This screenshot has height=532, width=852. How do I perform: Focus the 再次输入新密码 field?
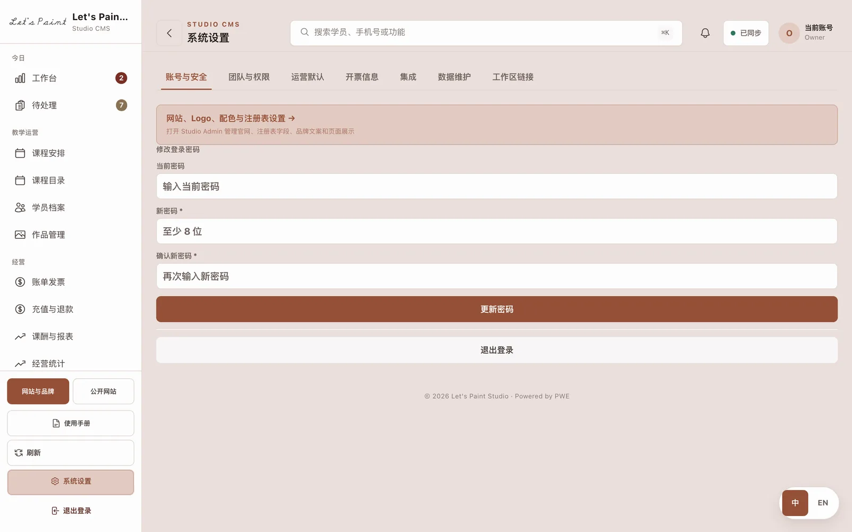coord(497,277)
